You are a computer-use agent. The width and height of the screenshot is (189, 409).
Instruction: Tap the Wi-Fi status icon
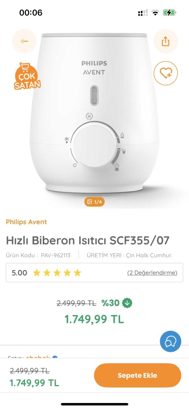point(155,13)
